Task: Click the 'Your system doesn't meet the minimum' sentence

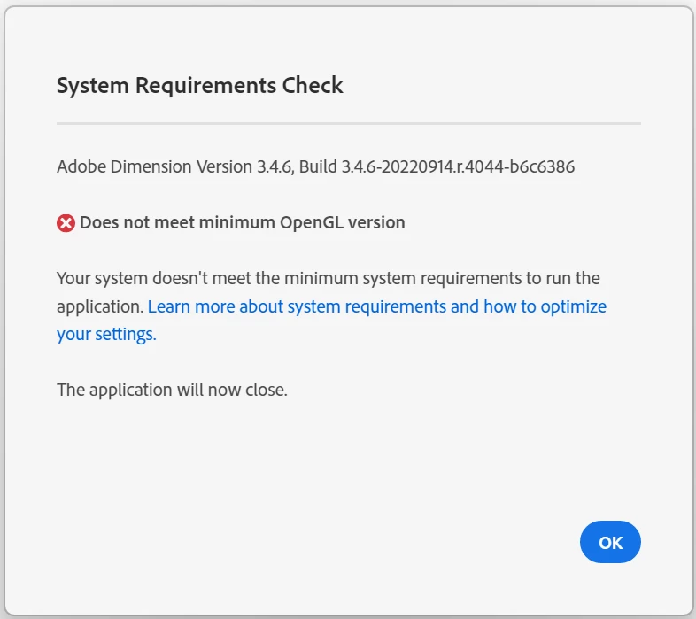Action: click(329, 292)
